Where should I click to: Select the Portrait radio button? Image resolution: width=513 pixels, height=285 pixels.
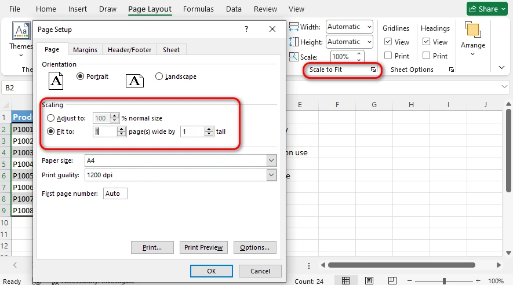[x=80, y=76]
